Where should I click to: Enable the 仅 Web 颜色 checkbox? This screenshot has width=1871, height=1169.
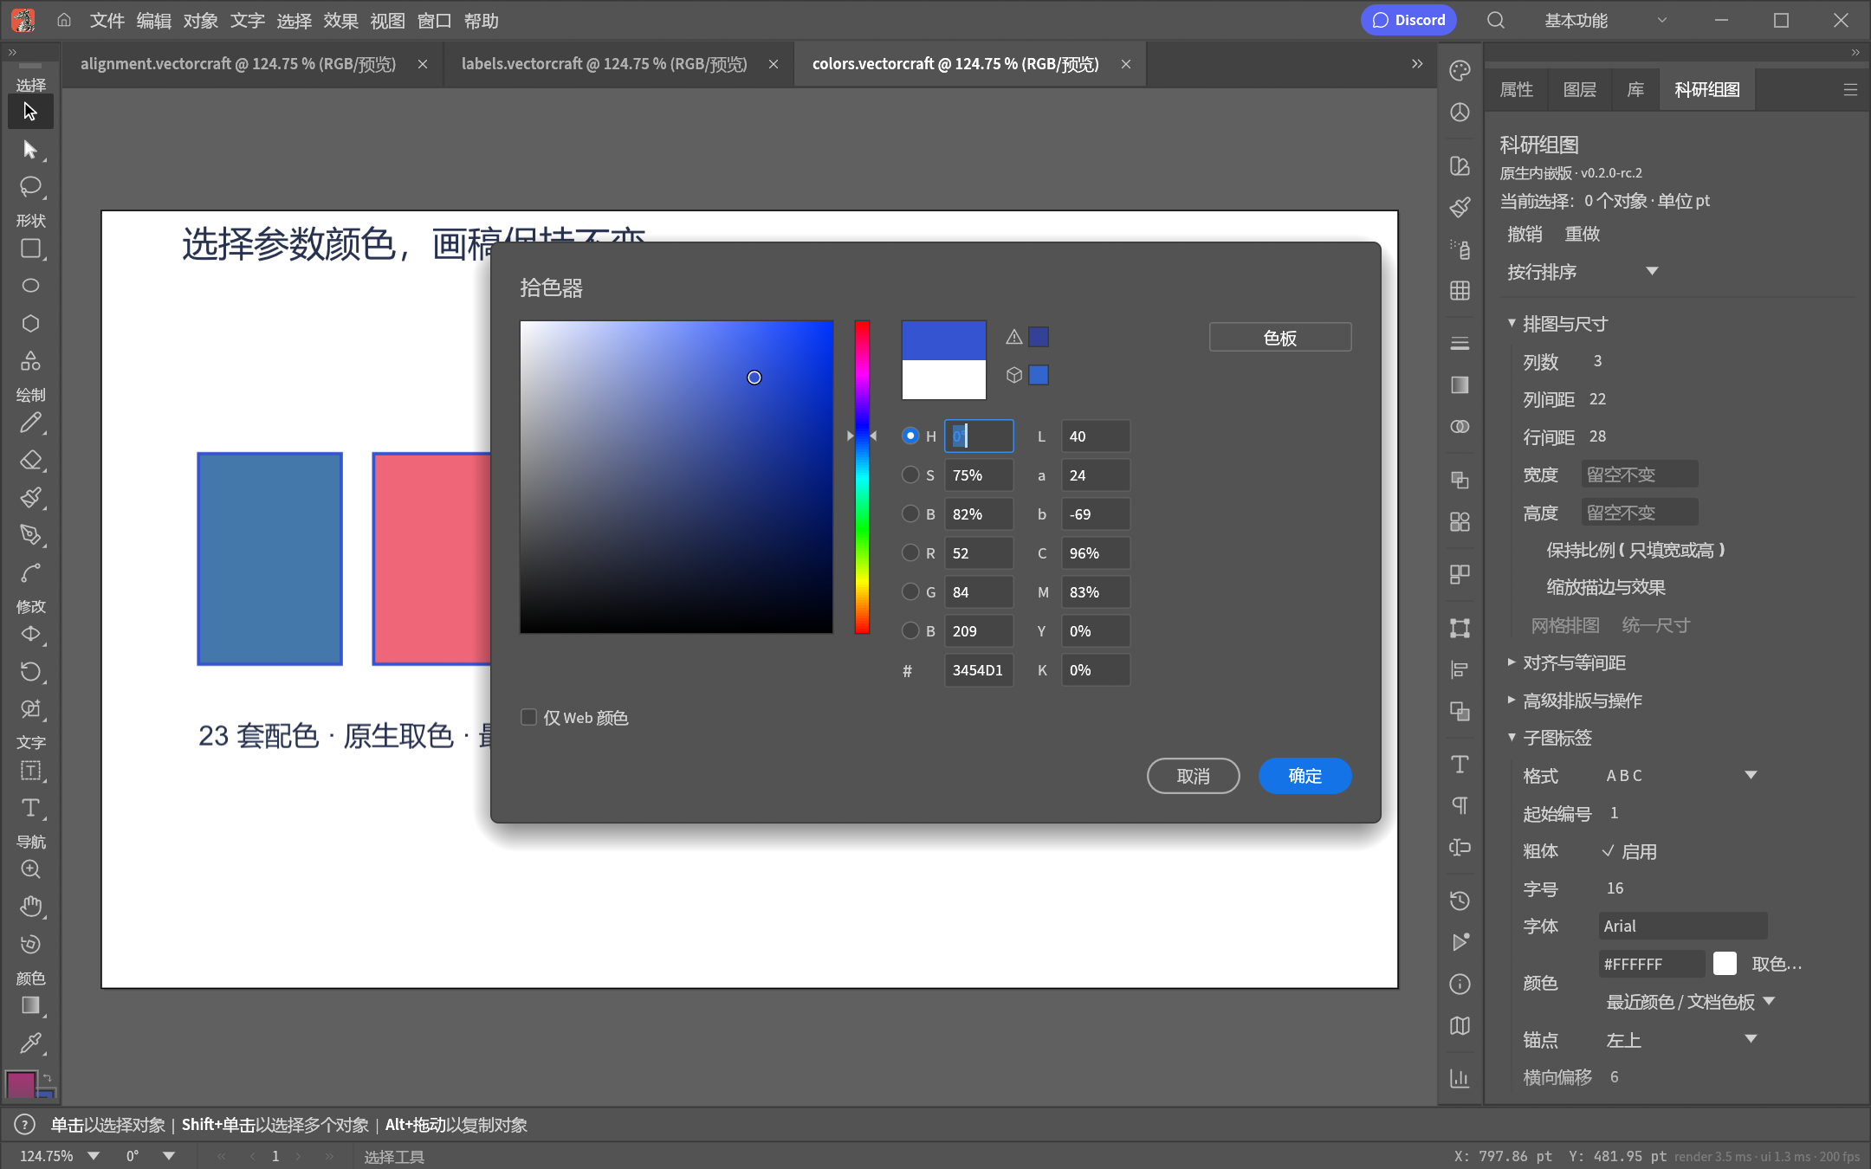528,717
